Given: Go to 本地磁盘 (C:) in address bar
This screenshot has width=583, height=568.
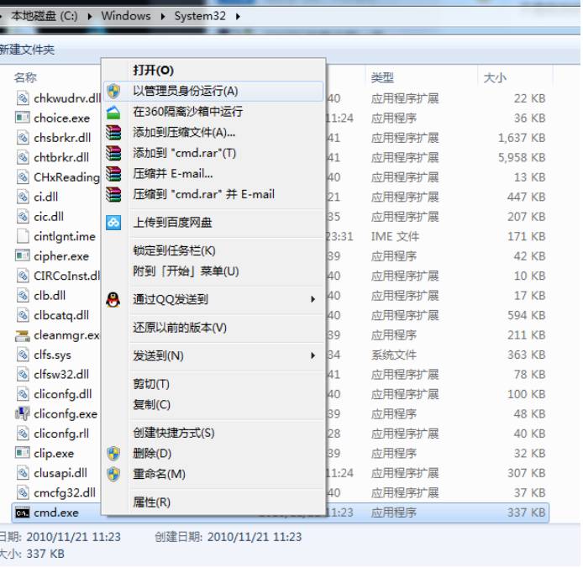Looking at the screenshot, I should pos(44,16).
